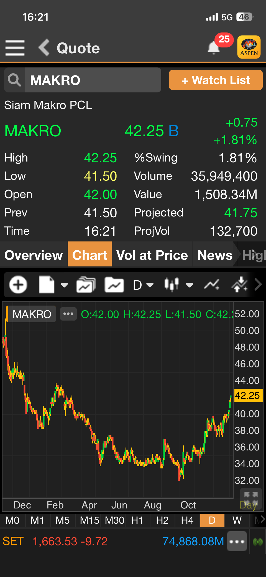Select the W weekly timeframe
The height and width of the screenshot is (577, 266).
237,520
